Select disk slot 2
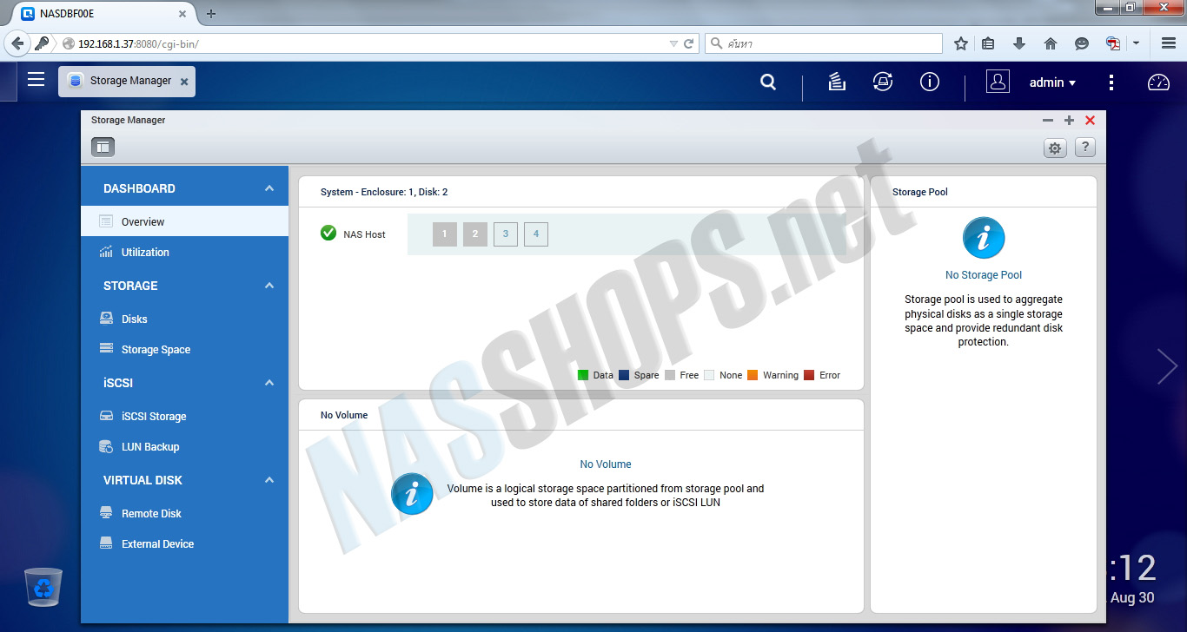Viewport: 1187px width, 632px height. coord(475,234)
